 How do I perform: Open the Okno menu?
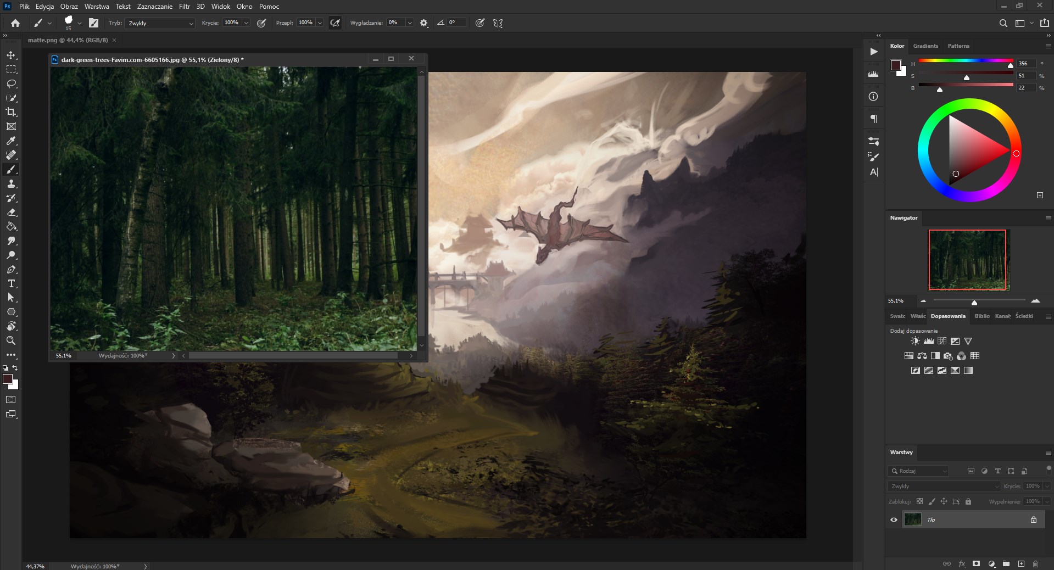(x=244, y=7)
